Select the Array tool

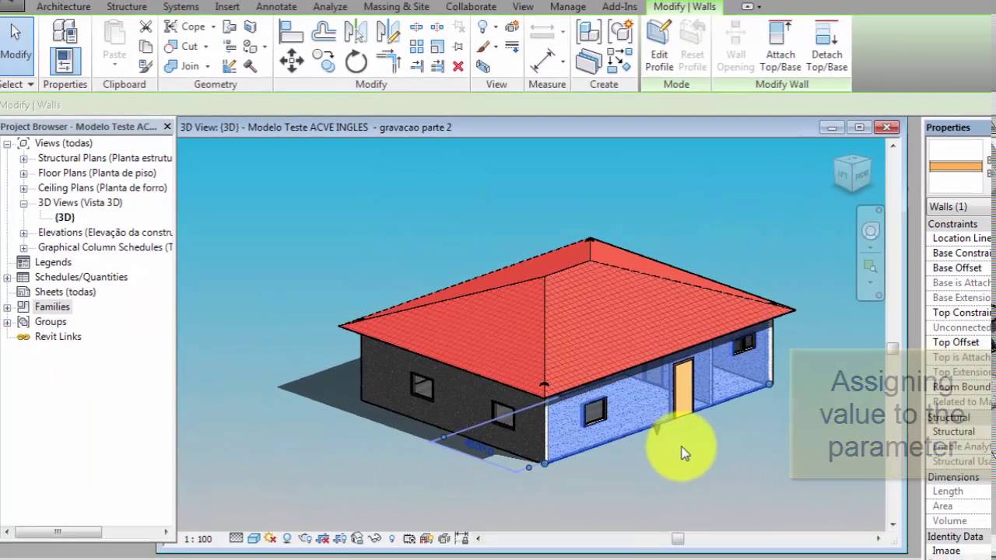coord(417,47)
